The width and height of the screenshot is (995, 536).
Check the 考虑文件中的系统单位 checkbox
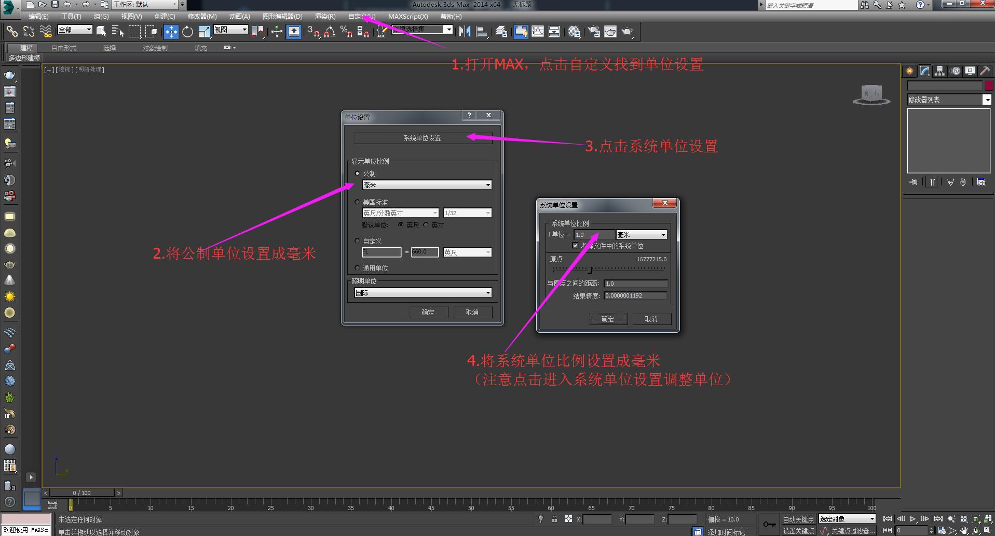576,245
